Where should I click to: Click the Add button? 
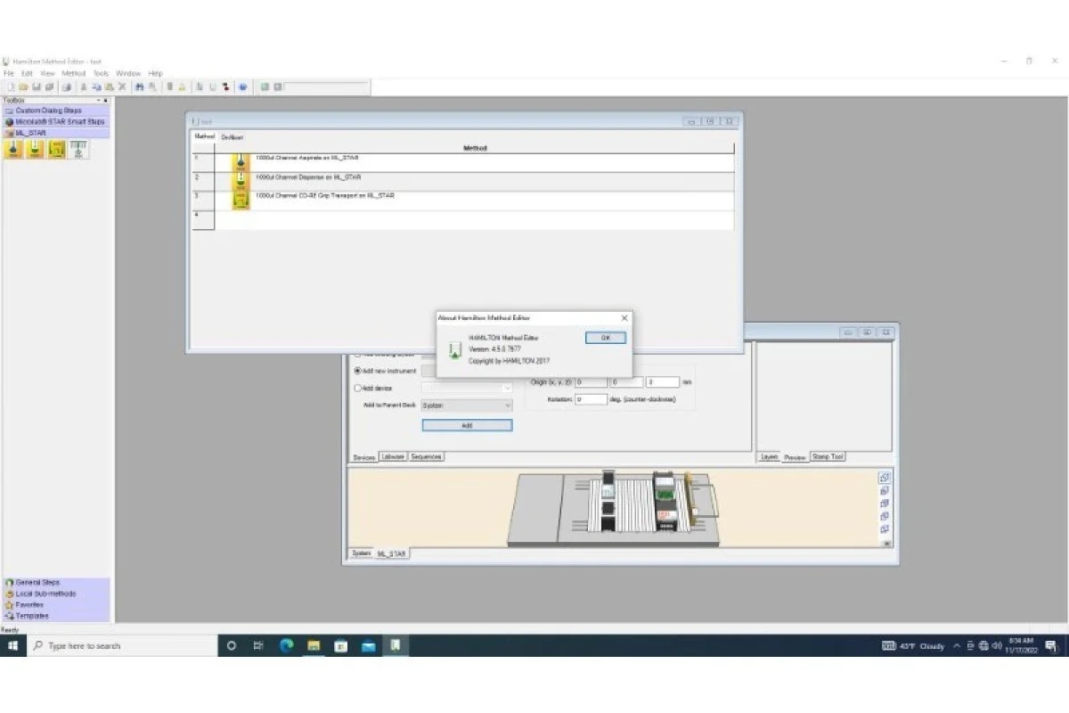click(x=467, y=425)
